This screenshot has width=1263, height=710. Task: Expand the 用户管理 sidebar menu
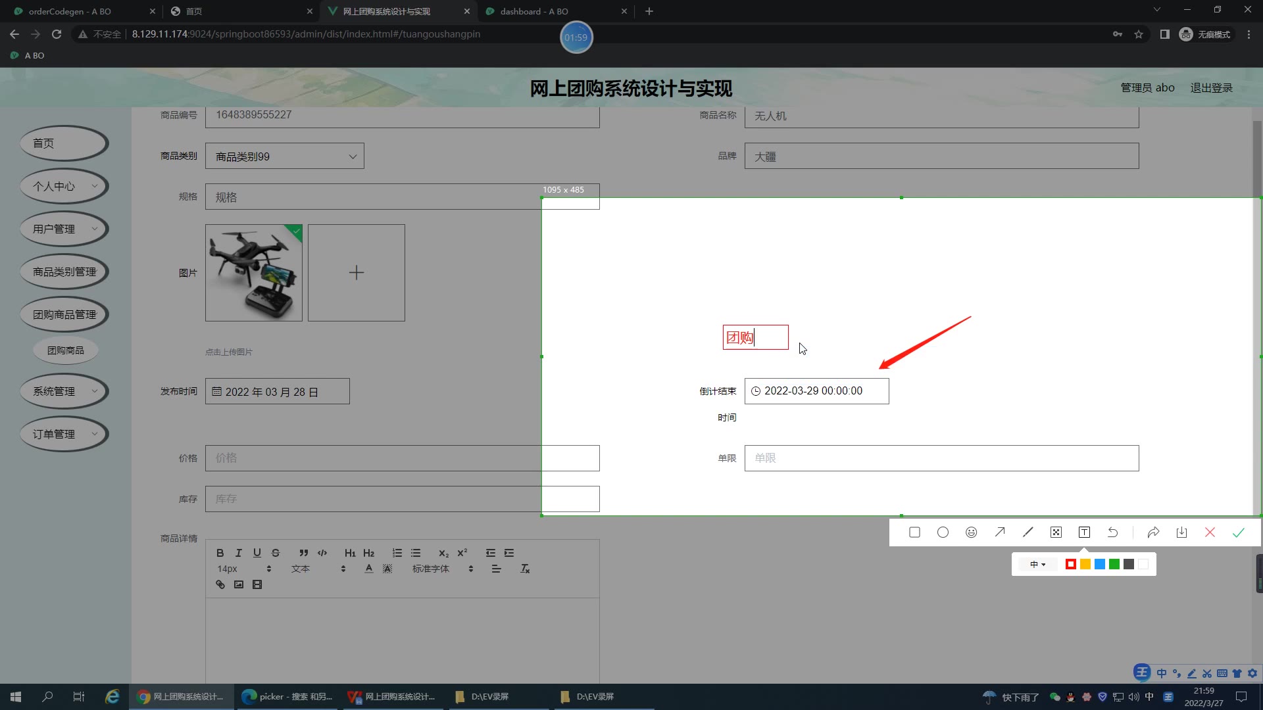(64, 229)
